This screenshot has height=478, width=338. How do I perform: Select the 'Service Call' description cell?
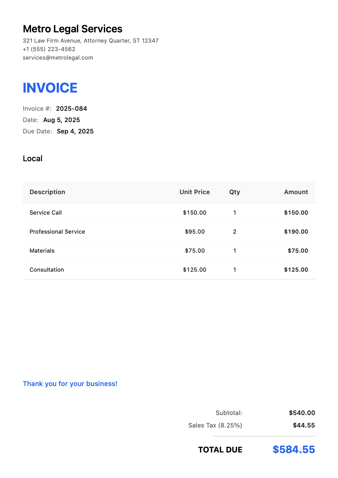tap(46, 213)
